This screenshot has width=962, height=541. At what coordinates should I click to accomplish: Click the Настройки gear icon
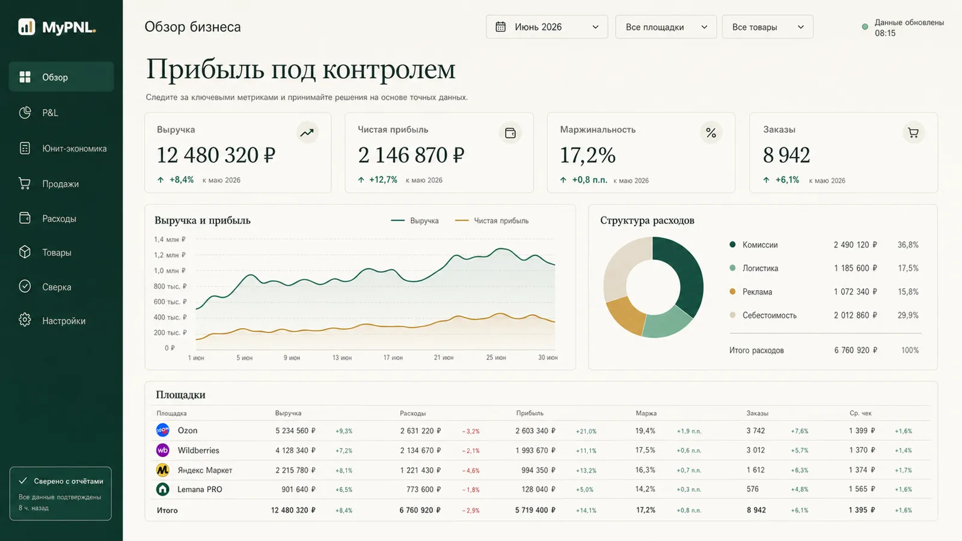[x=25, y=320]
